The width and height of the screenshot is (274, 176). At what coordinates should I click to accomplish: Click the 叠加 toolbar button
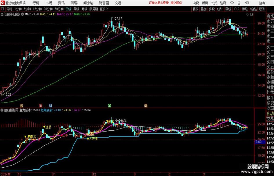(x=204, y=9)
